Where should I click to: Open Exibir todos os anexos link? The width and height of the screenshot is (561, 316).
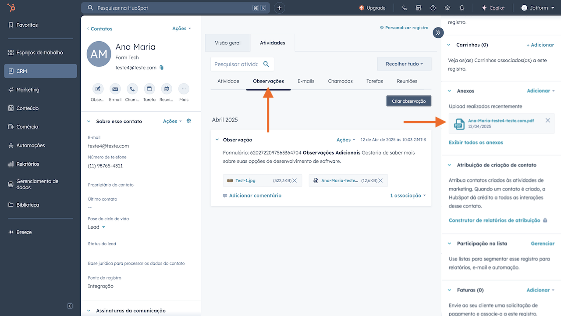click(475, 142)
